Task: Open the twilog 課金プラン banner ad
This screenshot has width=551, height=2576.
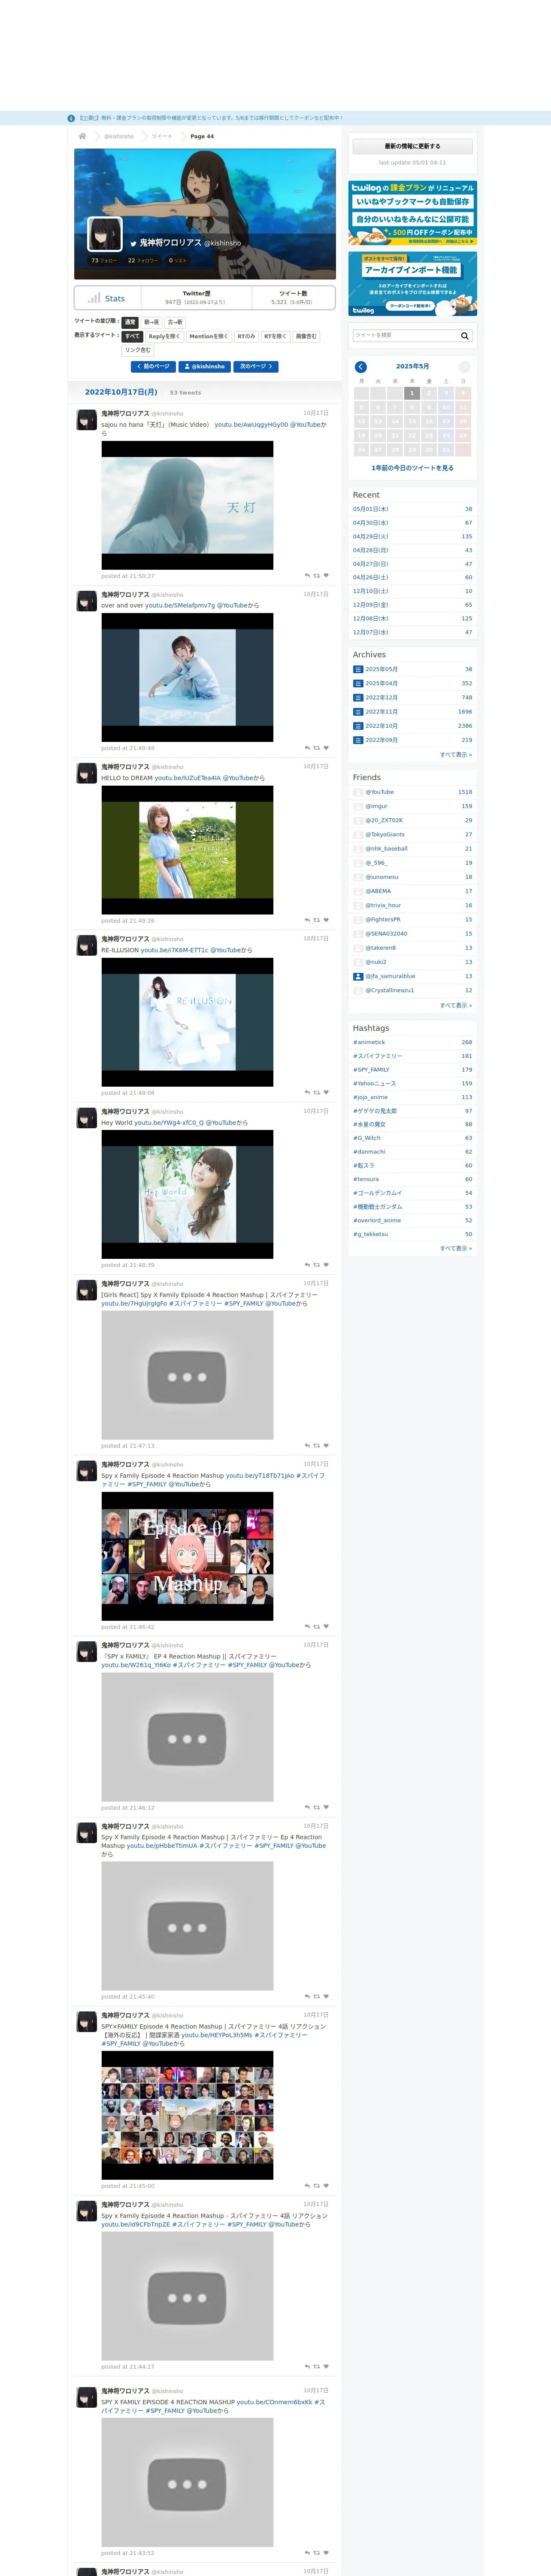Action: click(412, 213)
